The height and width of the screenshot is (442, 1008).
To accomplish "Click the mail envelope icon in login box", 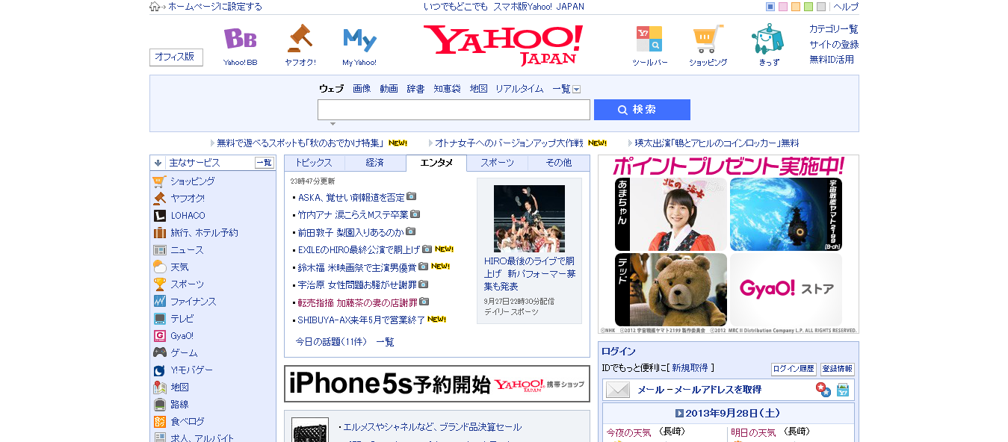I will coord(617,390).
